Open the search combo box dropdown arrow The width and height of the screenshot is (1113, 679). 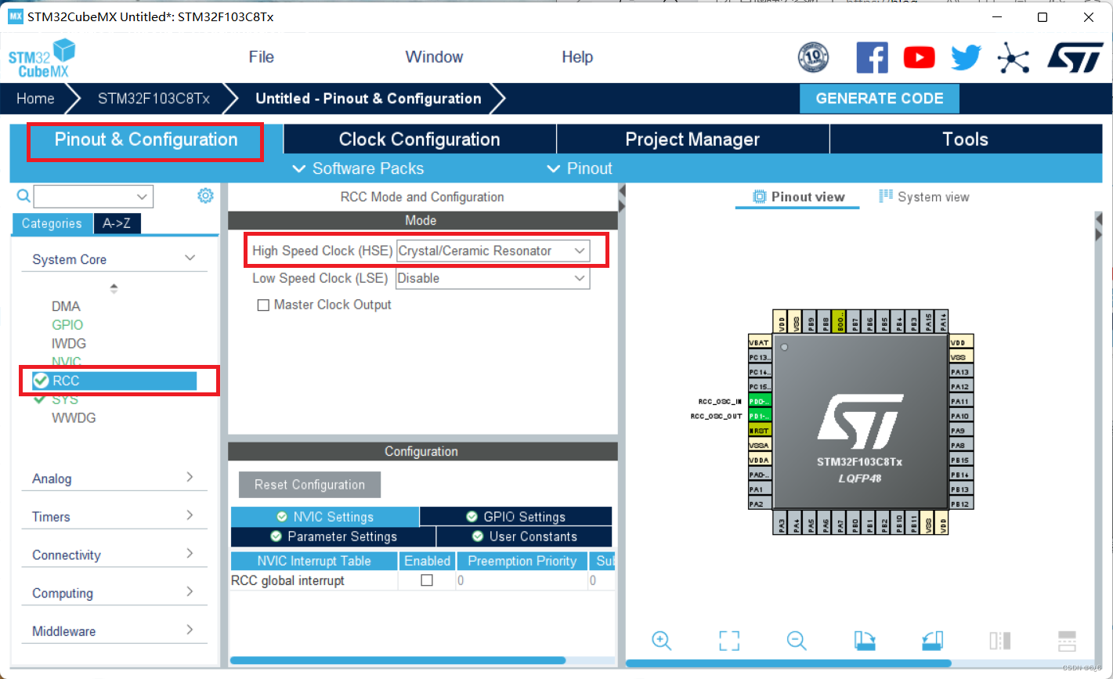[x=143, y=197]
